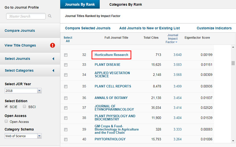Viewport: 236px width, 147px height.
Task: Click the table scrollbar down arrow
Action: tap(233, 141)
